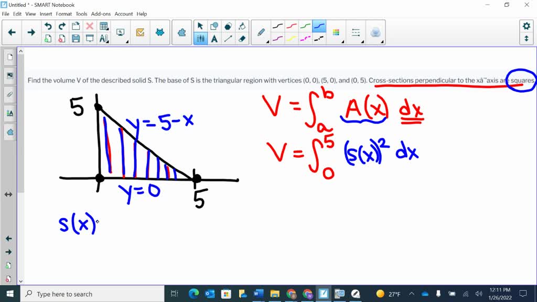The height and width of the screenshot is (302, 537).
Task: Open the Attachments paperclip panel
Action: 9,94
